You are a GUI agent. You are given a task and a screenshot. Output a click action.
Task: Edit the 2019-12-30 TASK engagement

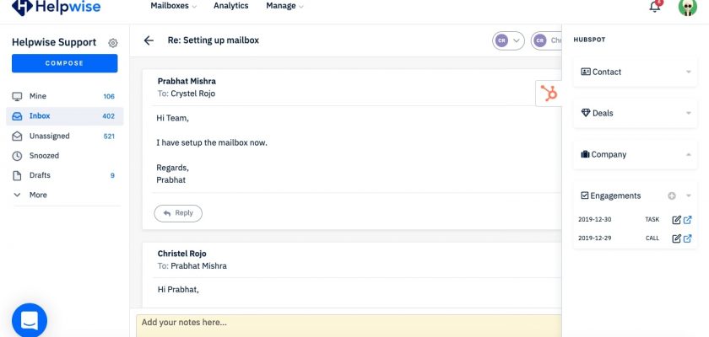[676, 220]
